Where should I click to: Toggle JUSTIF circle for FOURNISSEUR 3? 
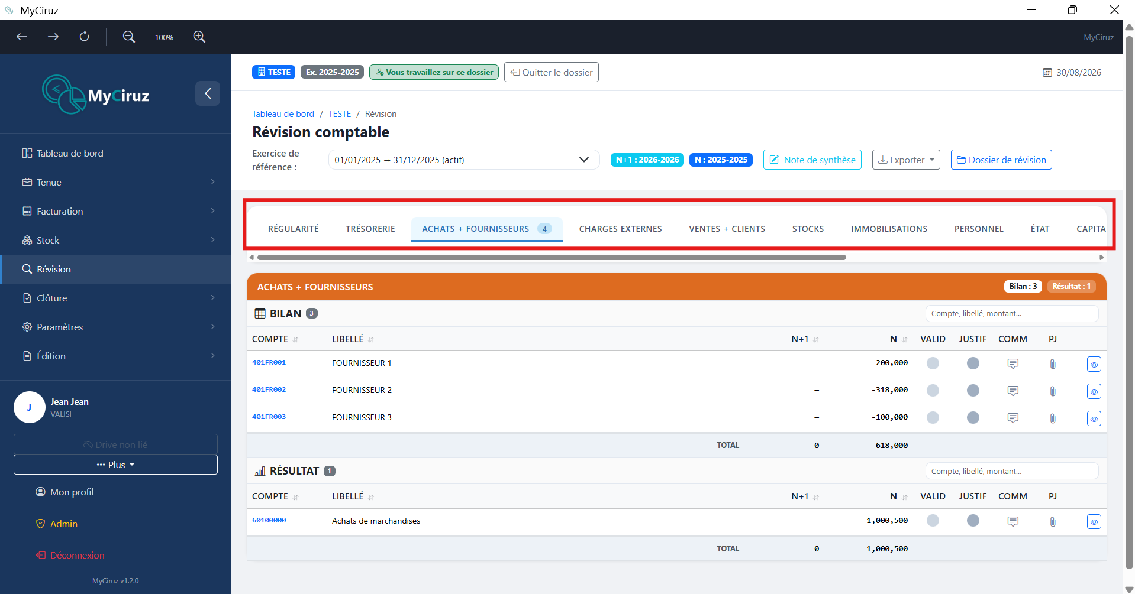click(973, 417)
